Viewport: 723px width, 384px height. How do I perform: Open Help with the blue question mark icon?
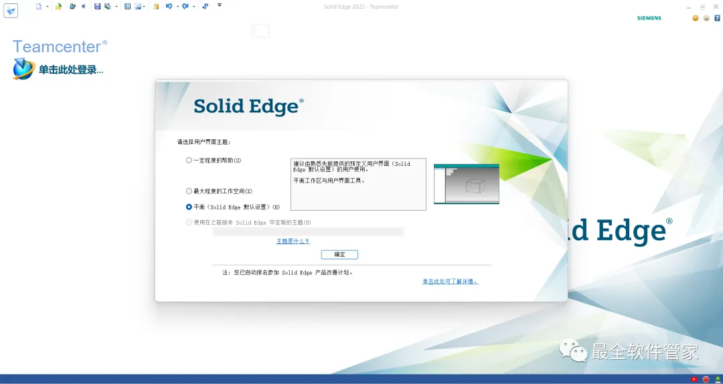point(718,18)
